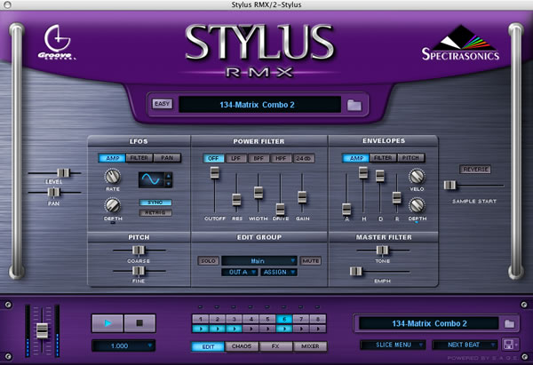Toggle the LFO SYNC switch
This screenshot has width=533, height=365.
(155, 202)
